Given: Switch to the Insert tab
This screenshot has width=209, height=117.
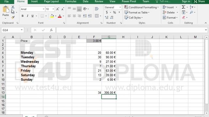Looking at the screenshot, I should 34,1.
